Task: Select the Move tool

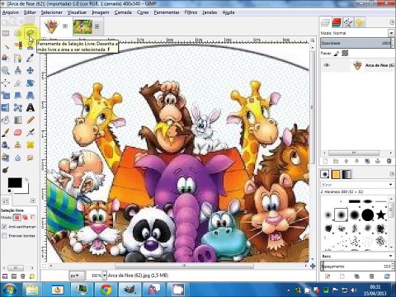Action: [30, 70]
